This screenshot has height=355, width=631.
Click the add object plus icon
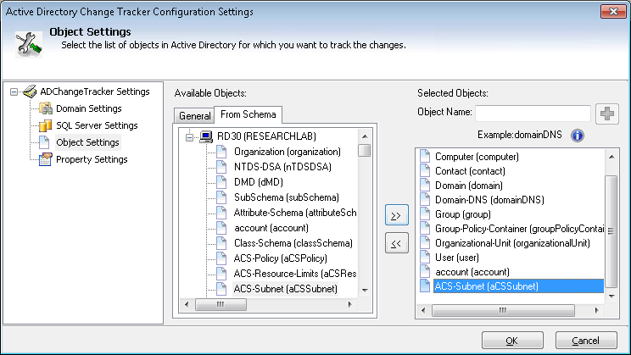[x=607, y=114]
